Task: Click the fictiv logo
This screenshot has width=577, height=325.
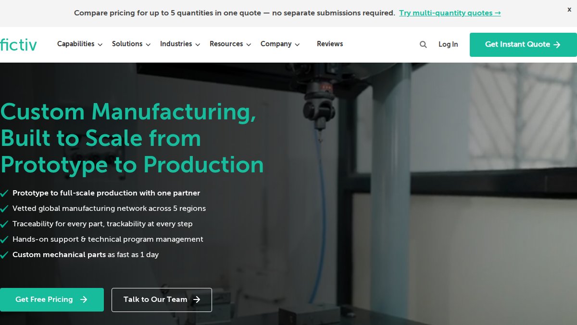Action: pos(18,44)
